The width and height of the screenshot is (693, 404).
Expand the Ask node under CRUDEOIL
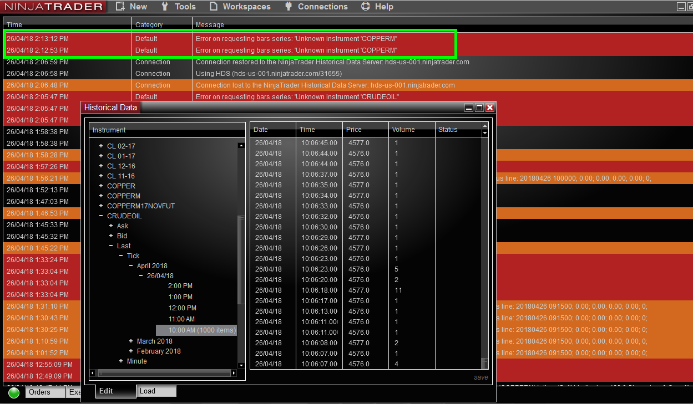111,226
